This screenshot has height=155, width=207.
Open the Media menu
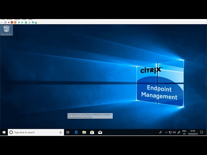click(x=17, y=19)
